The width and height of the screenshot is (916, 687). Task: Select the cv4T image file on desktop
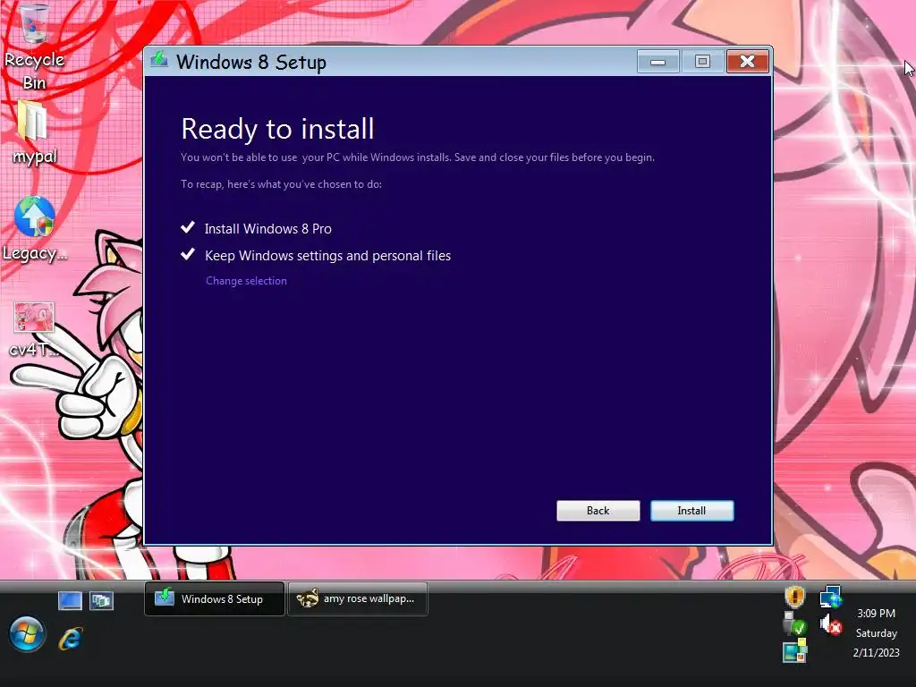pos(34,329)
